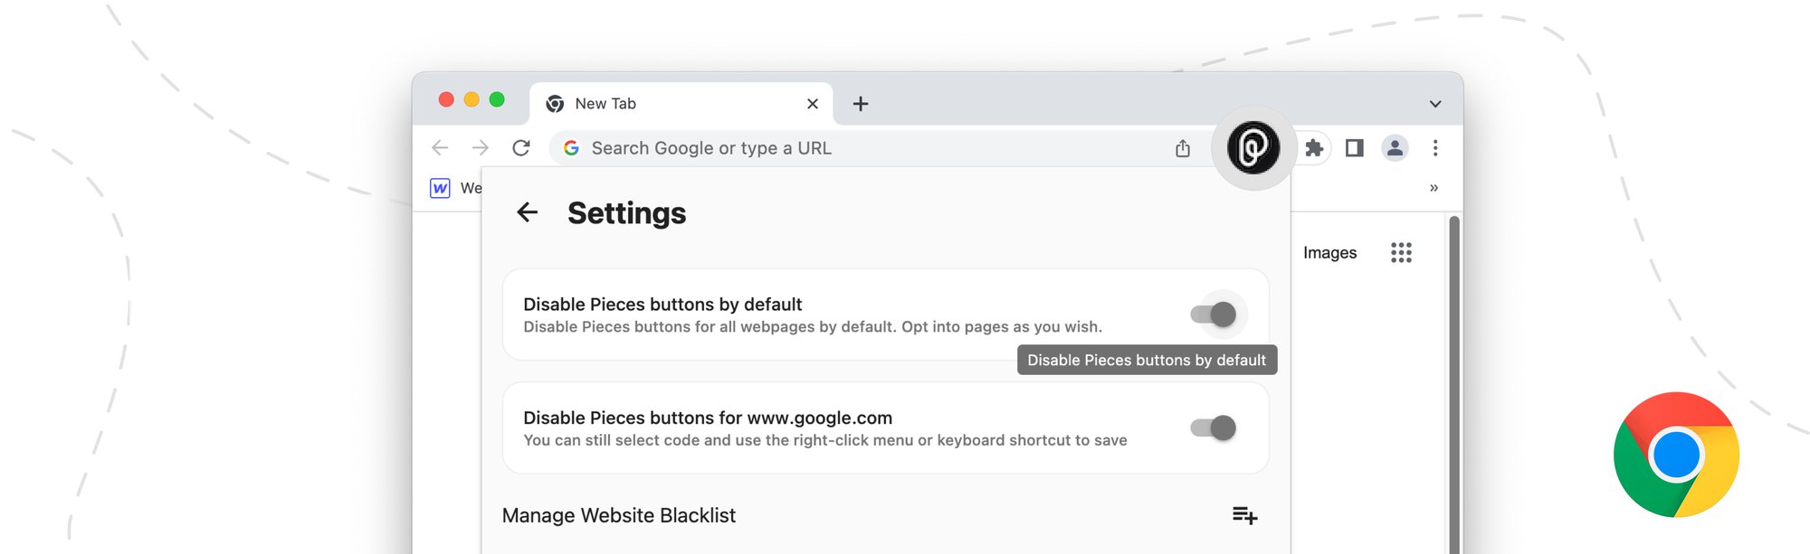Reload the current page
Viewport: 1810px width, 554px height.
pyautogui.click(x=521, y=148)
